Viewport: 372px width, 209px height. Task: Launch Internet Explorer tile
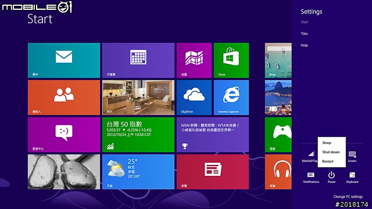[231, 98]
